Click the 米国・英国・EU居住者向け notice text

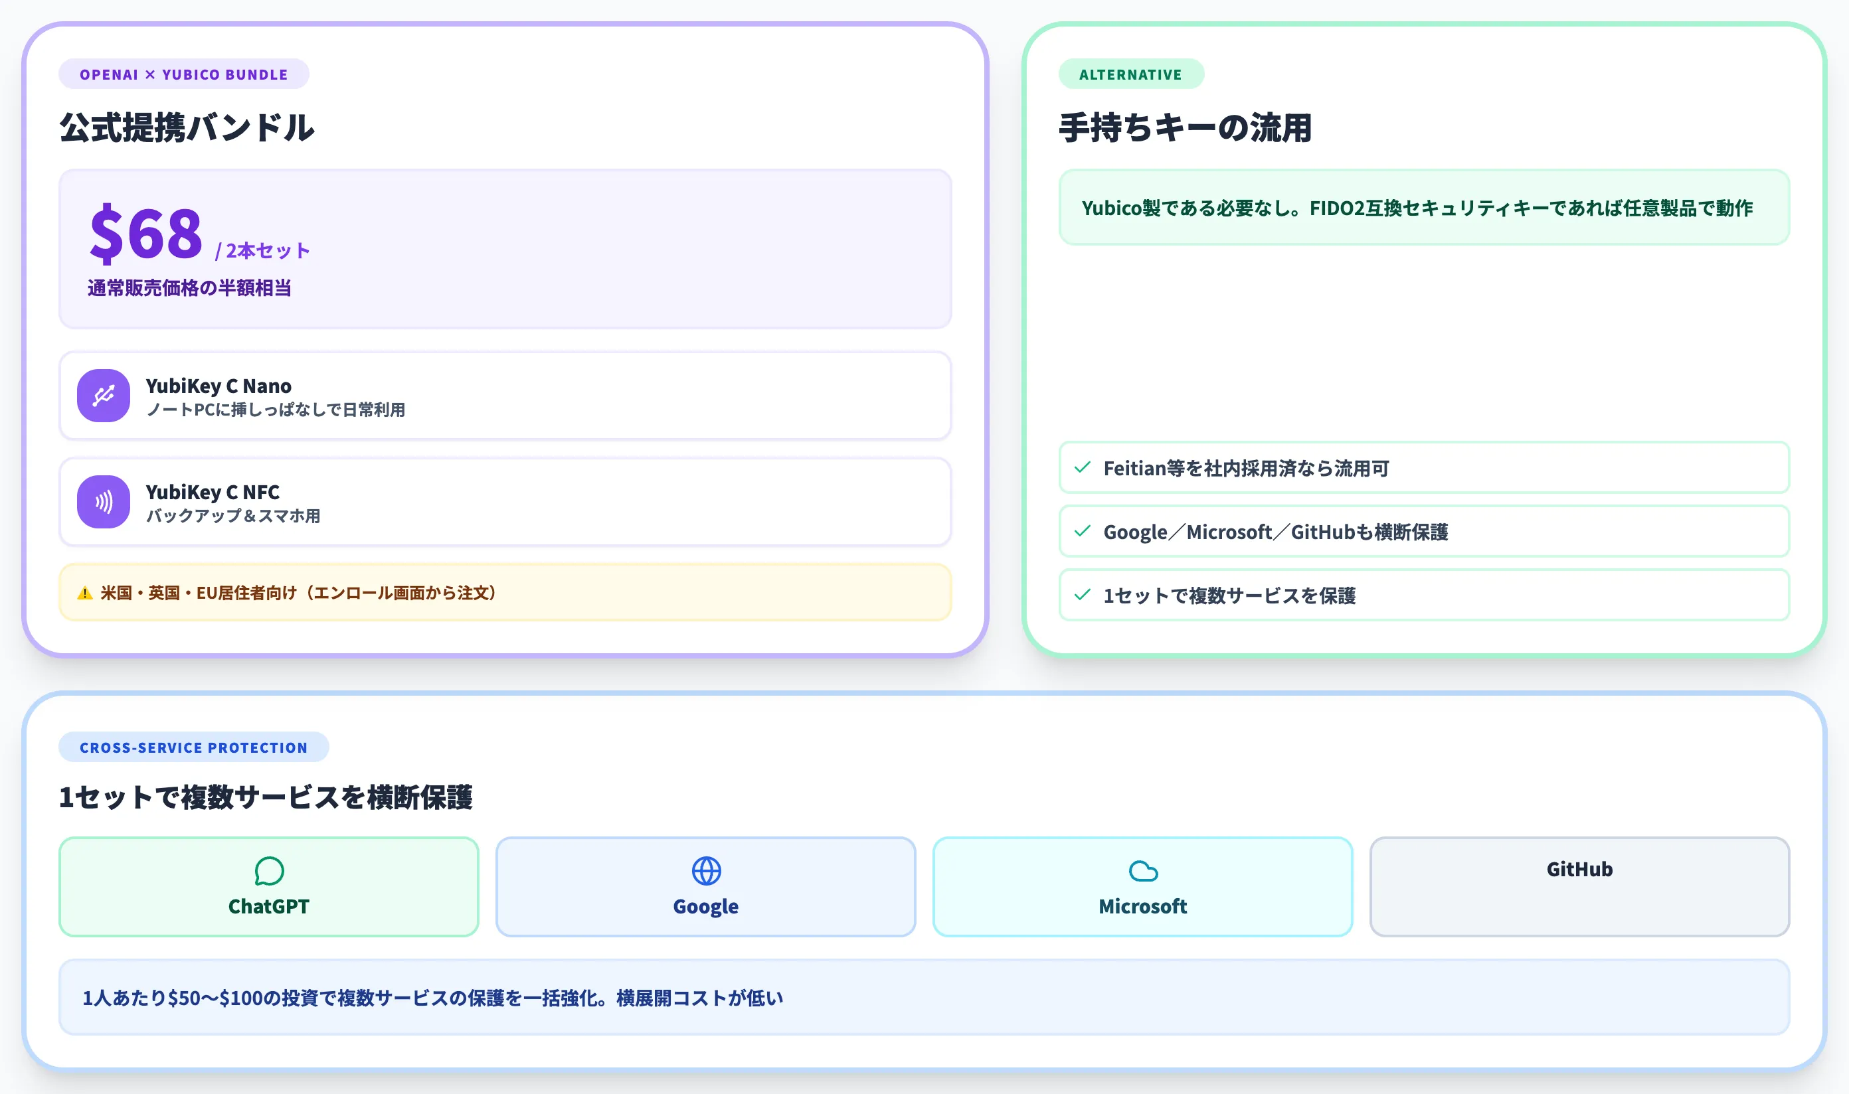coord(300,593)
